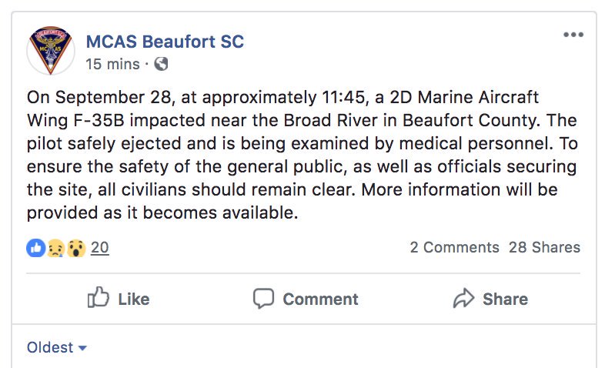Image resolution: width=605 pixels, height=368 pixels.
Task: Open the 2 Comments link
Action: point(455,247)
